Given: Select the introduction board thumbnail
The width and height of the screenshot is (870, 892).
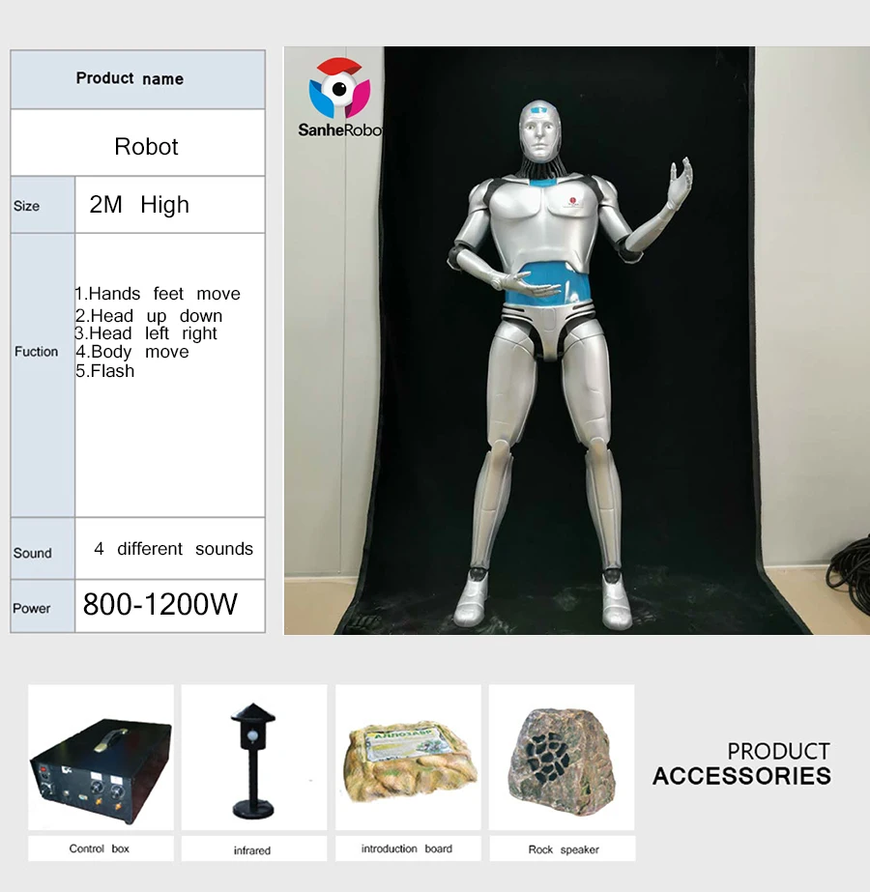Looking at the screenshot, I should coord(408,757).
